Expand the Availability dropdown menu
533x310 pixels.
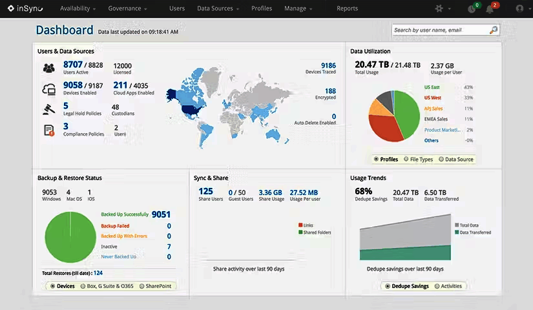78,8
